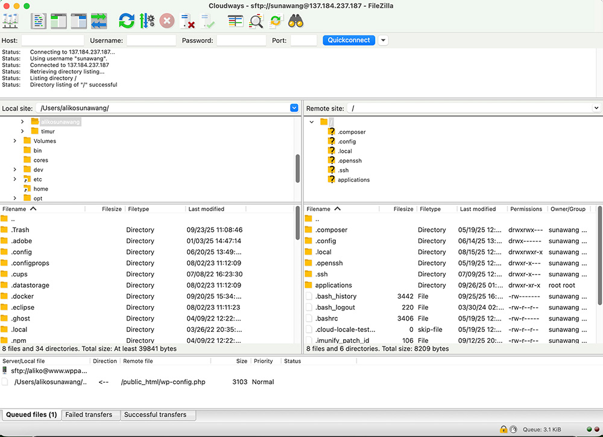603x437 pixels.
Task: Click the Host input field
Action: (x=52, y=40)
